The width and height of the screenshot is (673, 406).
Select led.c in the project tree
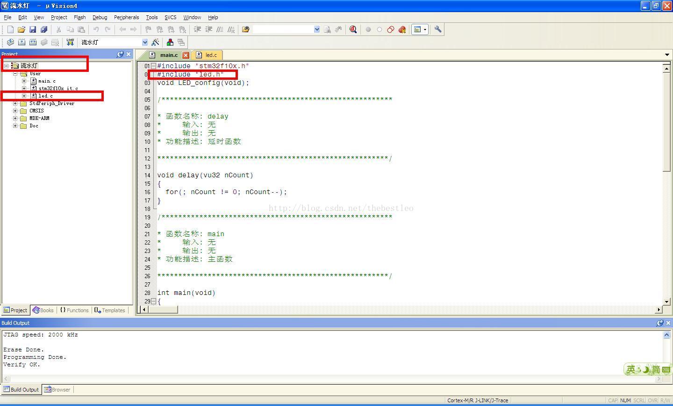45,96
